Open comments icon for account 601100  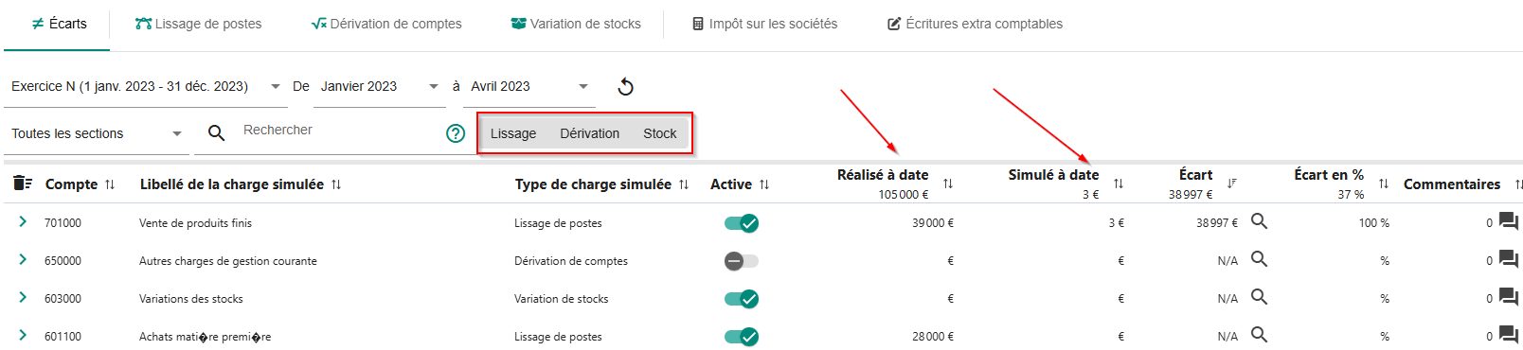tap(1509, 336)
